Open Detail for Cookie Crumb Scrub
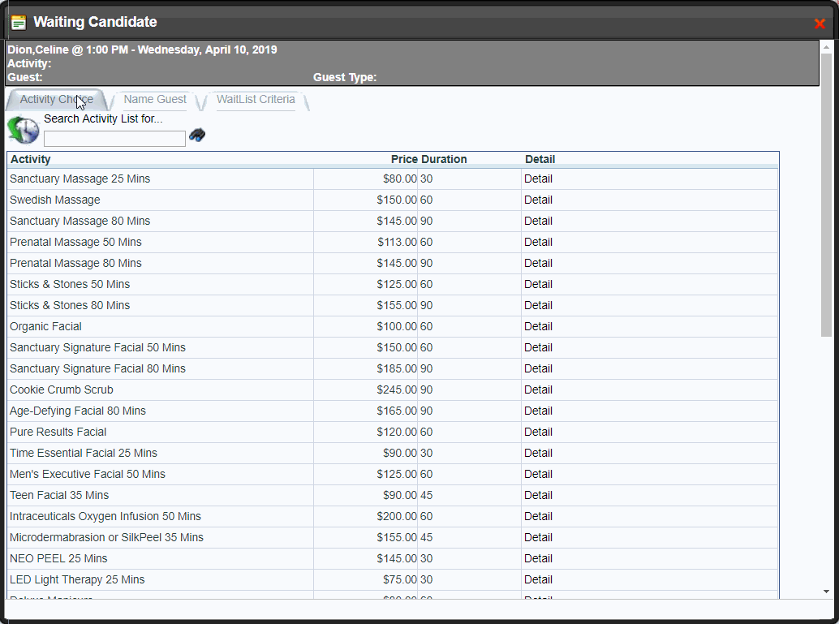 tap(538, 389)
